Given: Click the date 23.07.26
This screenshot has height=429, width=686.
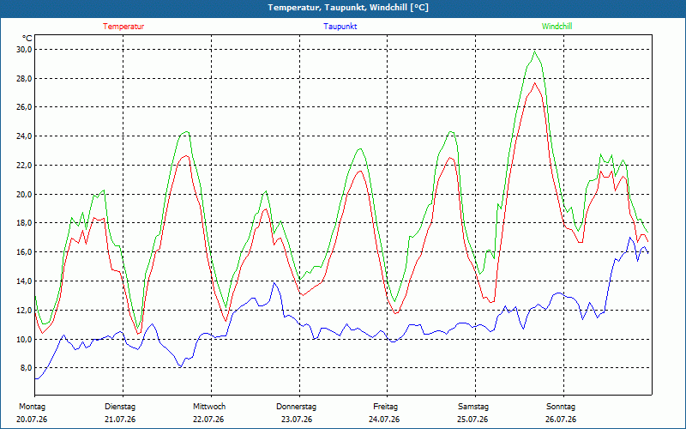Looking at the screenshot, I should click(x=297, y=420).
